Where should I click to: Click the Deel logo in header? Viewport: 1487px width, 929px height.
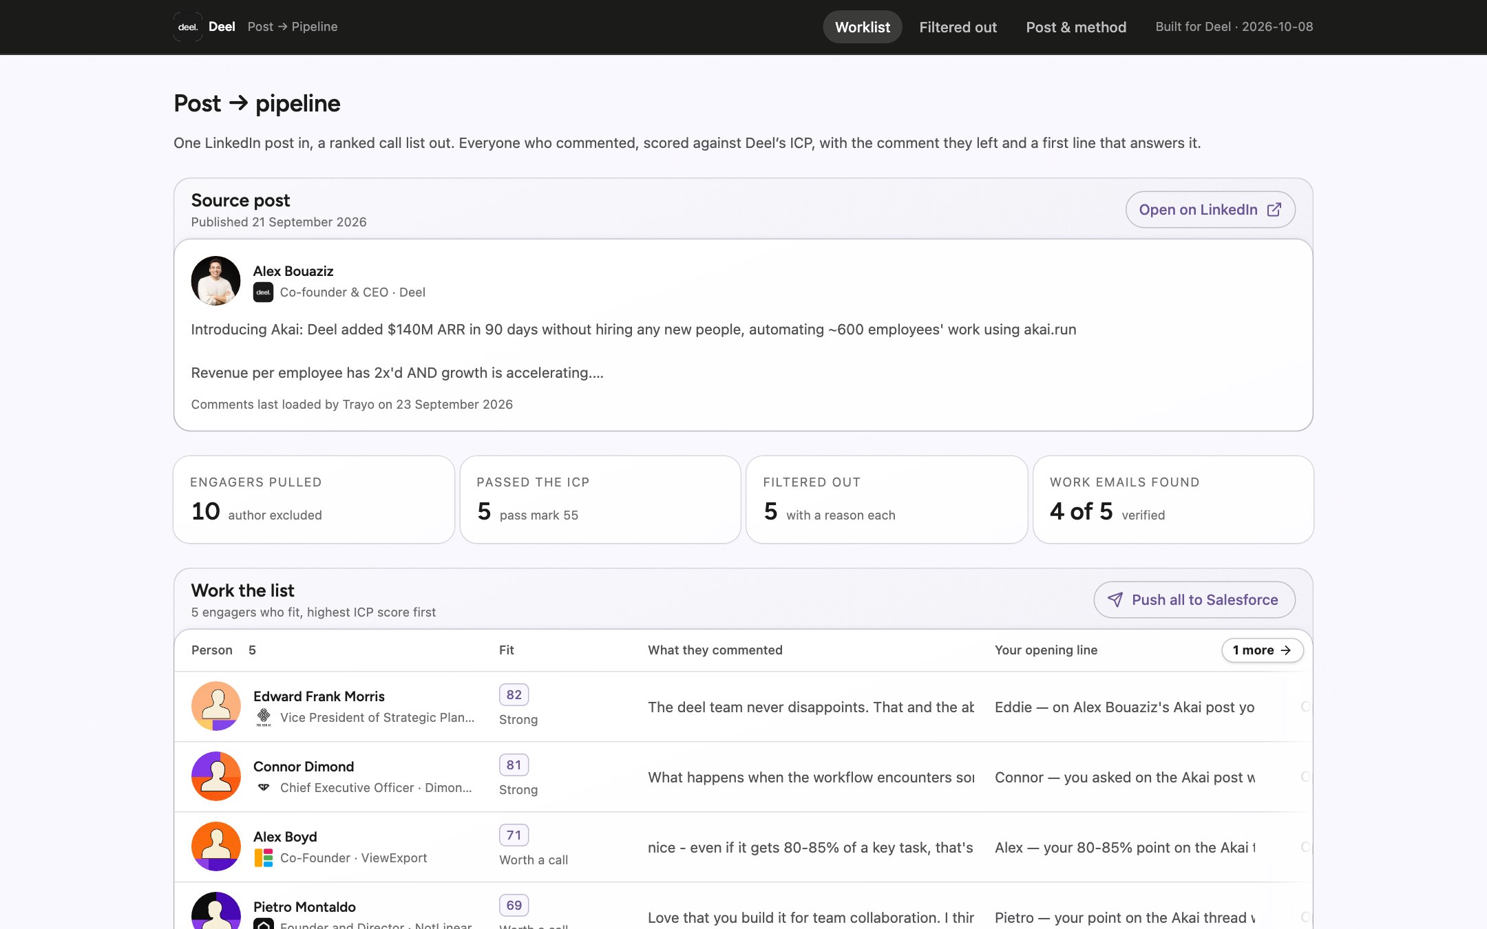pyautogui.click(x=187, y=27)
